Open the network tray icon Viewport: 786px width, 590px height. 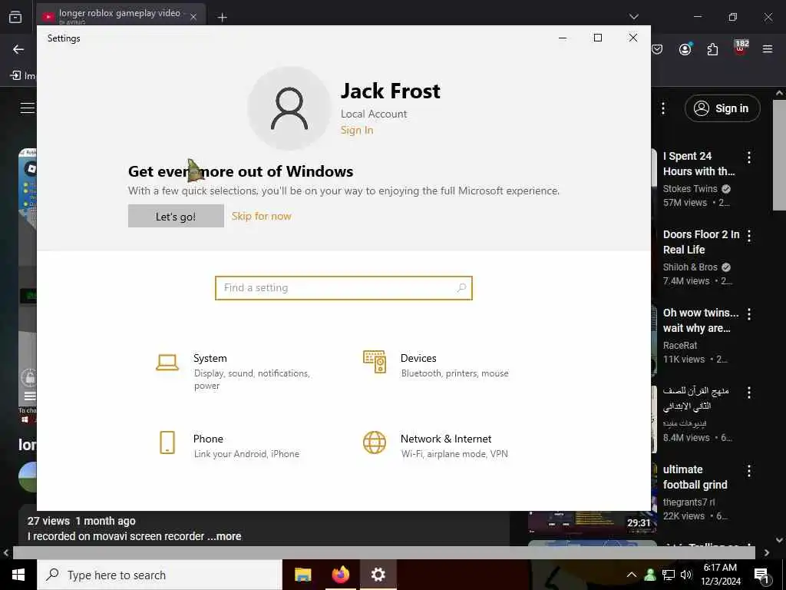(x=669, y=575)
